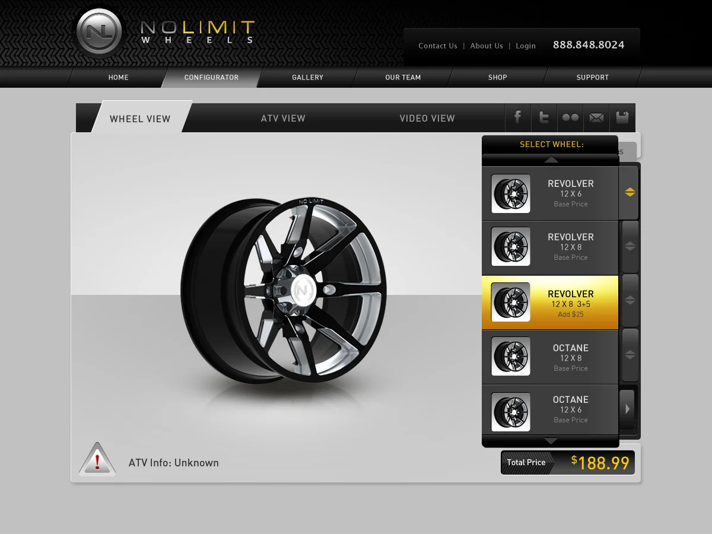The width and height of the screenshot is (712, 534).
Task: Click the $188.99 total price value
Action: (x=600, y=463)
